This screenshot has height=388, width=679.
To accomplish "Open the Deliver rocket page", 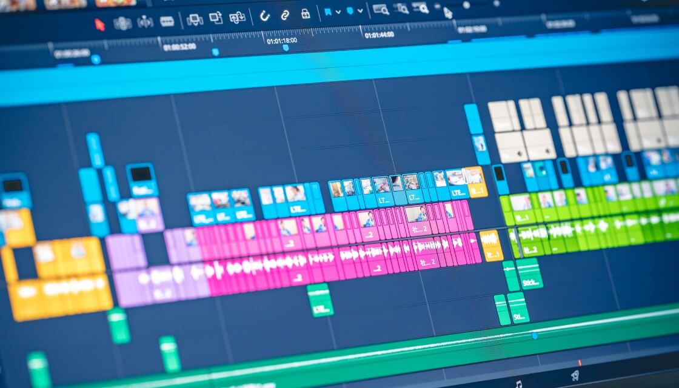I will tap(575, 376).
